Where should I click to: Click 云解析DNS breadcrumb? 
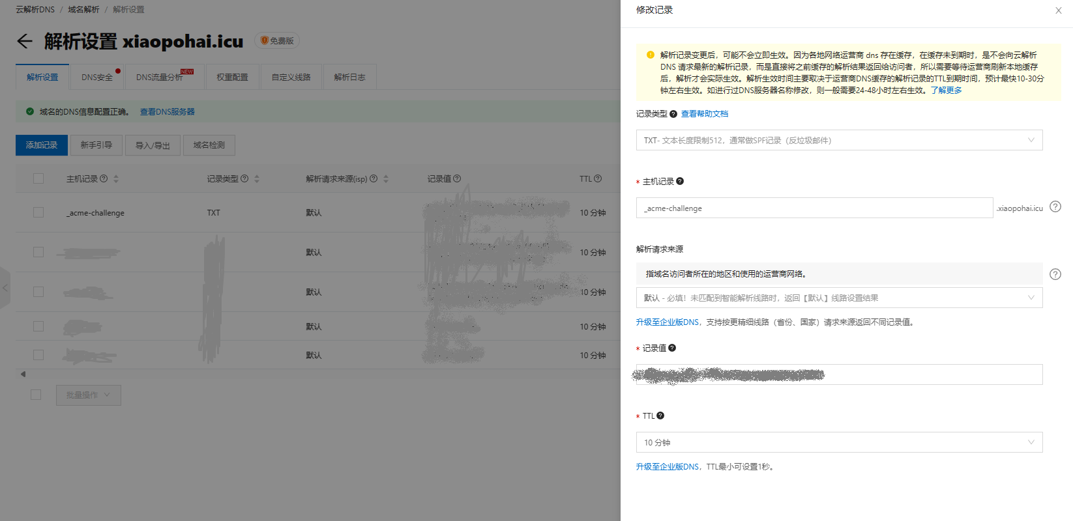pos(35,10)
